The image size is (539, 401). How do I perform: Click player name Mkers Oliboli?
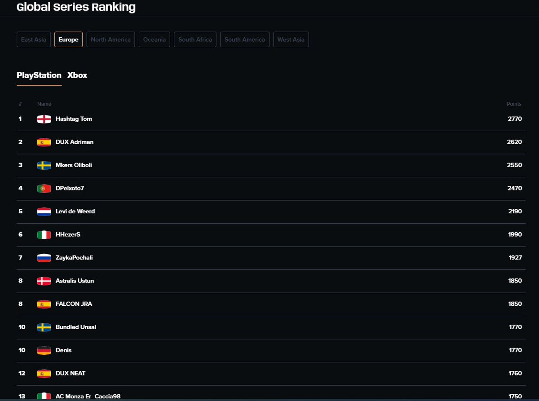74,165
